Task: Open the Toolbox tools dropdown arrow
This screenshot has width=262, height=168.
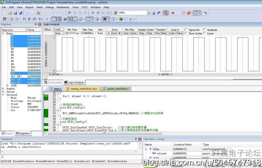Action: point(134,19)
